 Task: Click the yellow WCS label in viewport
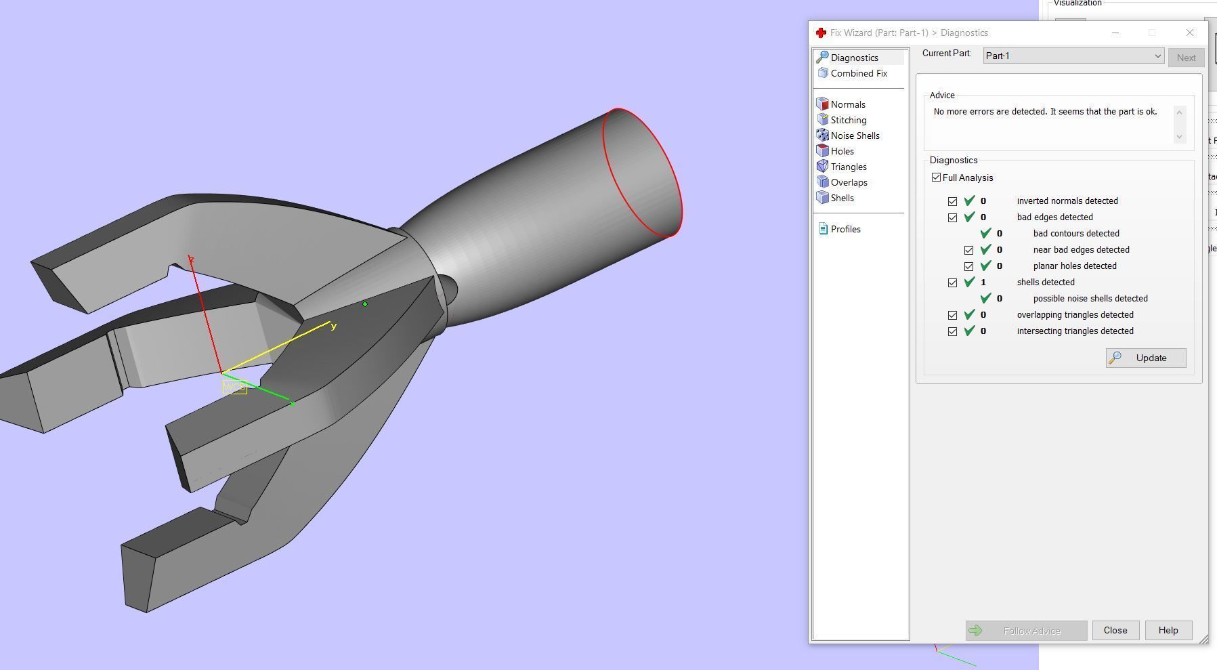[x=234, y=388]
